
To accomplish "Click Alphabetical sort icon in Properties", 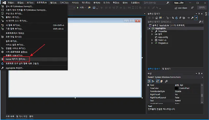I will 153,81.
